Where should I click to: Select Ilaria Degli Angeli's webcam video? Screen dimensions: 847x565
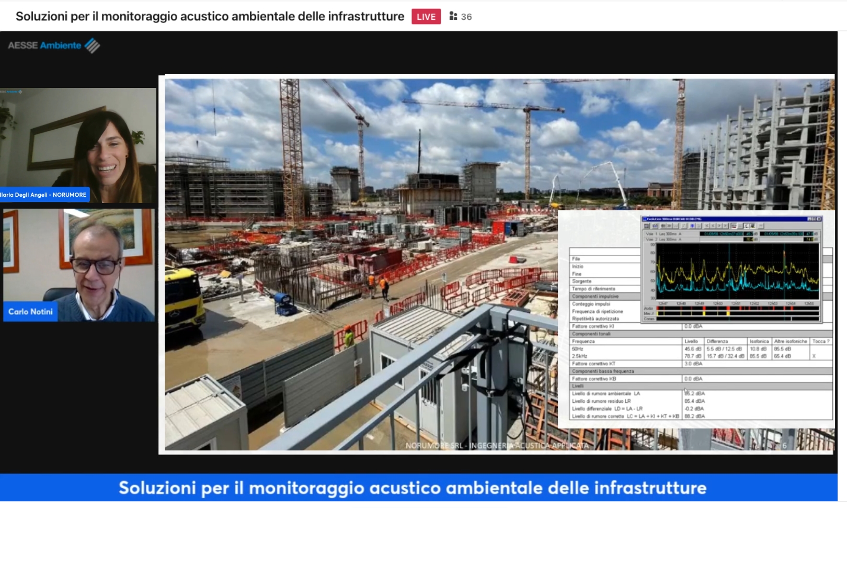(78, 145)
